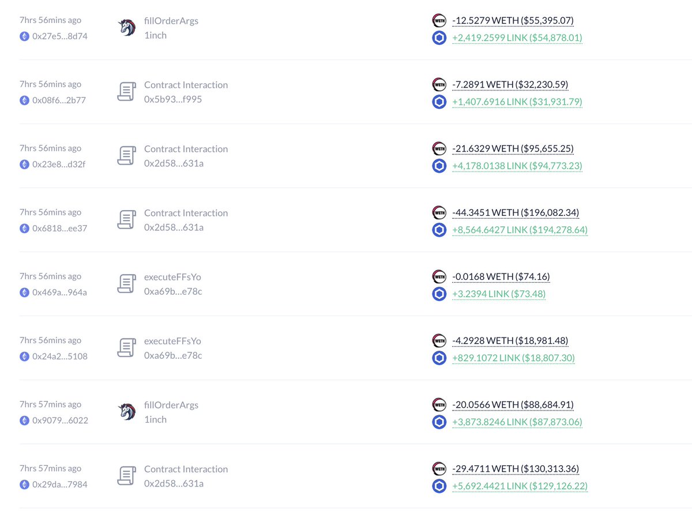Click the LINK token icon for +3.2394 LINK

(439, 294)
